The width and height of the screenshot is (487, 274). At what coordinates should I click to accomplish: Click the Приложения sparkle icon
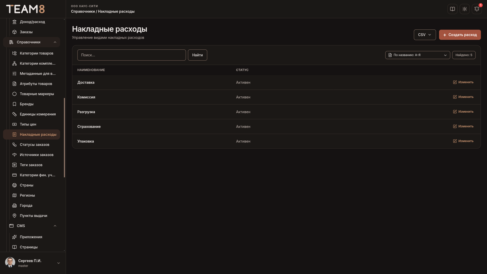pyautogui.click(x=15, y=237)
